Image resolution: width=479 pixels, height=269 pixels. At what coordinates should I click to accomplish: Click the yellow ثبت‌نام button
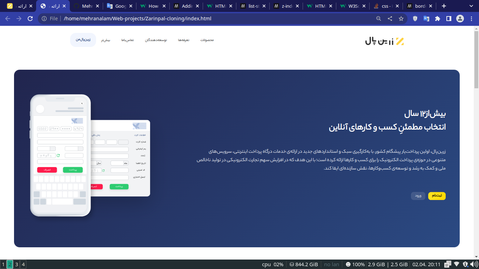coord(437,196)
